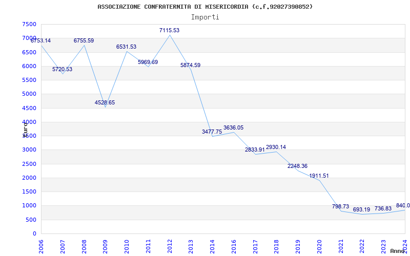This screenshot has width=410, height=256.
Task: Click the x-axis year 2010
Action: pyautogui.click(x=127, y=247)
